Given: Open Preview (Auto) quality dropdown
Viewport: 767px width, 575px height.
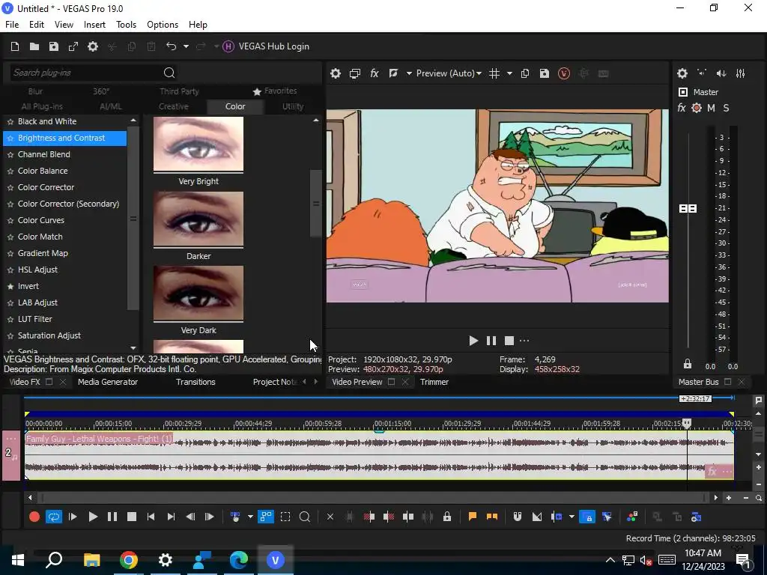Looking at the screenshot, I should click(x=449, y=73).
